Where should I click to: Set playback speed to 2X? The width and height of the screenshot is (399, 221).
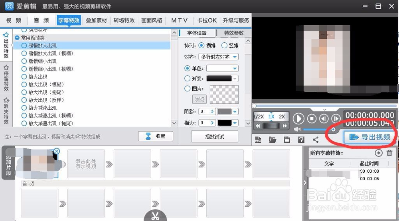pyautogui.click(x=282, y=117)
